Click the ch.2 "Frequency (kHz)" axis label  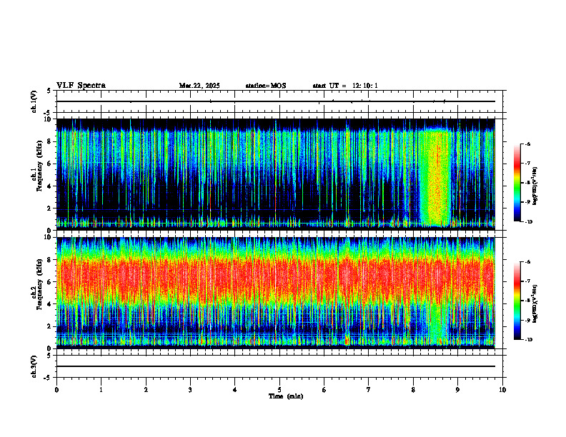(39, 283)
